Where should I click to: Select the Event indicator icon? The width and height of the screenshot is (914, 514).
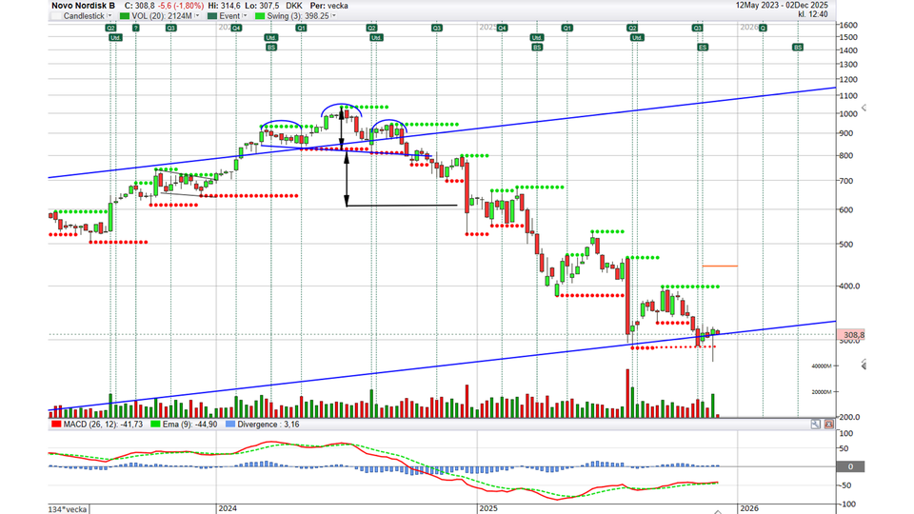tap(212, 16)
